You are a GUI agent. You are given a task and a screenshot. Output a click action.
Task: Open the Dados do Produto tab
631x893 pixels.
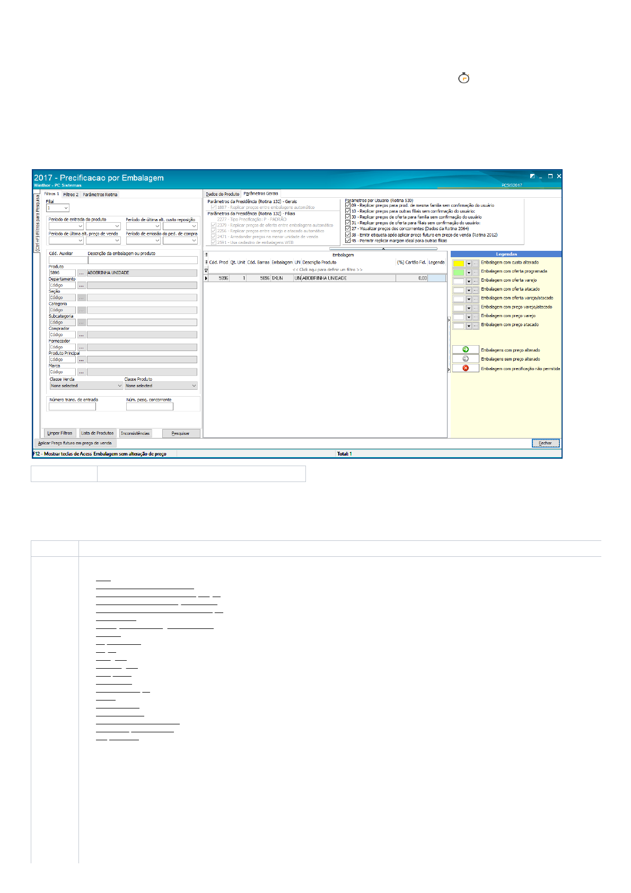pyautogui.click(x=223, y=194)
